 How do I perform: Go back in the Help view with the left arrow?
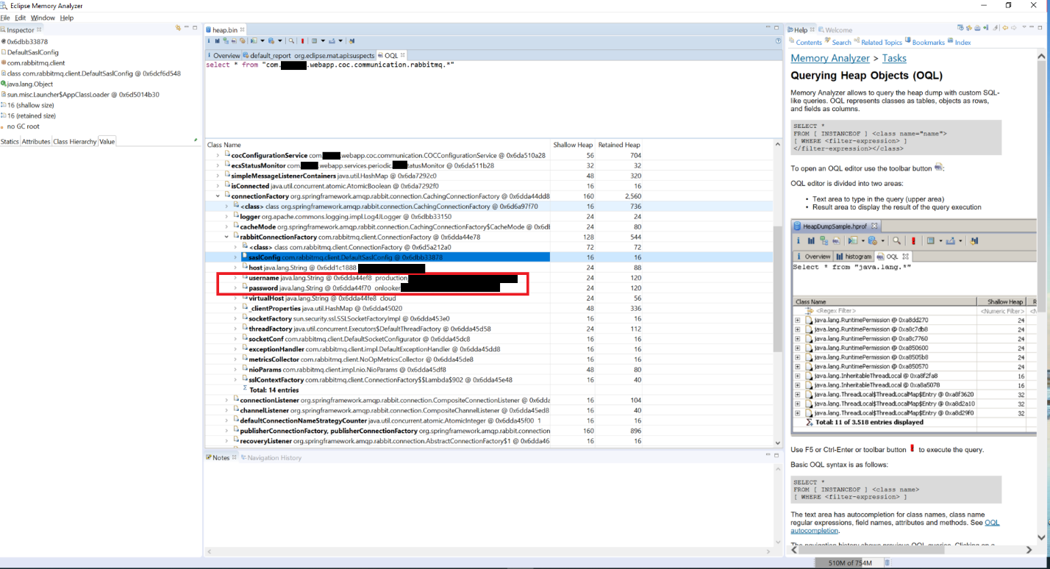tap(1005, 28)
